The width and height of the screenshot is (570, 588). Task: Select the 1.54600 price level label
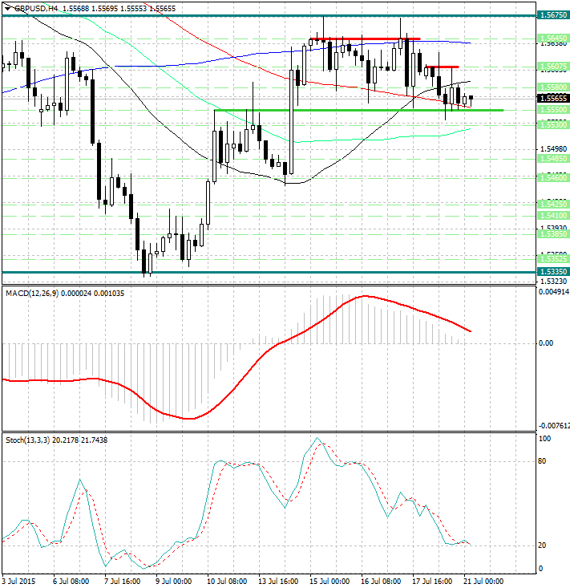coord(553,178)
